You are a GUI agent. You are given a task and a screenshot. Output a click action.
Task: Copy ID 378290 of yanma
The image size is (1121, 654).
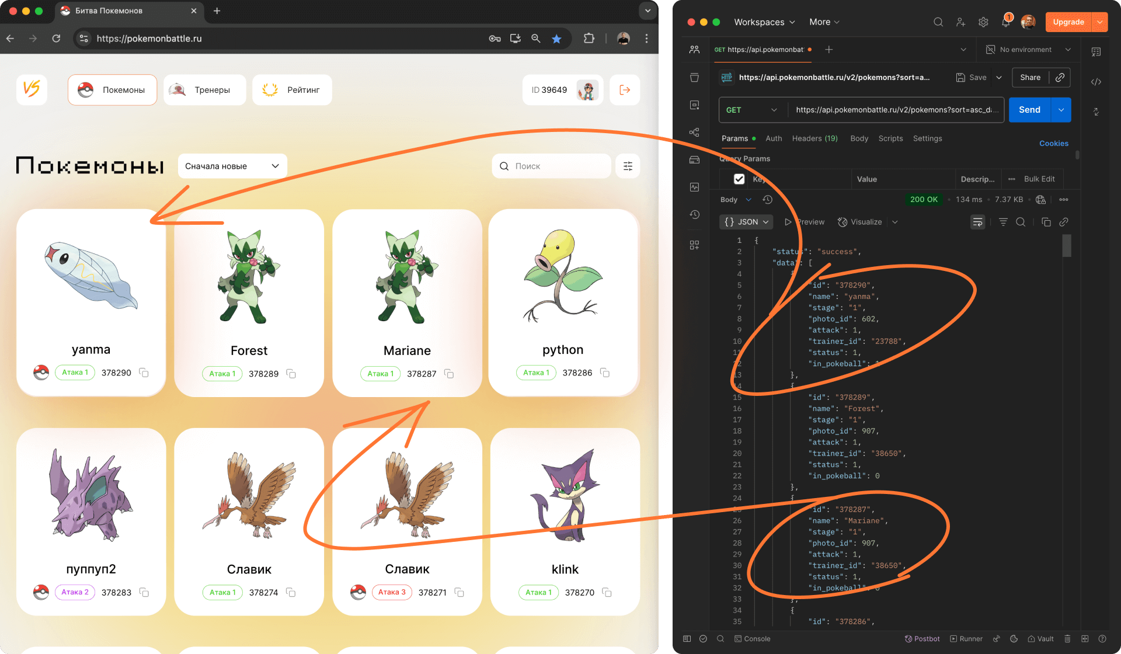coord(144,373)
